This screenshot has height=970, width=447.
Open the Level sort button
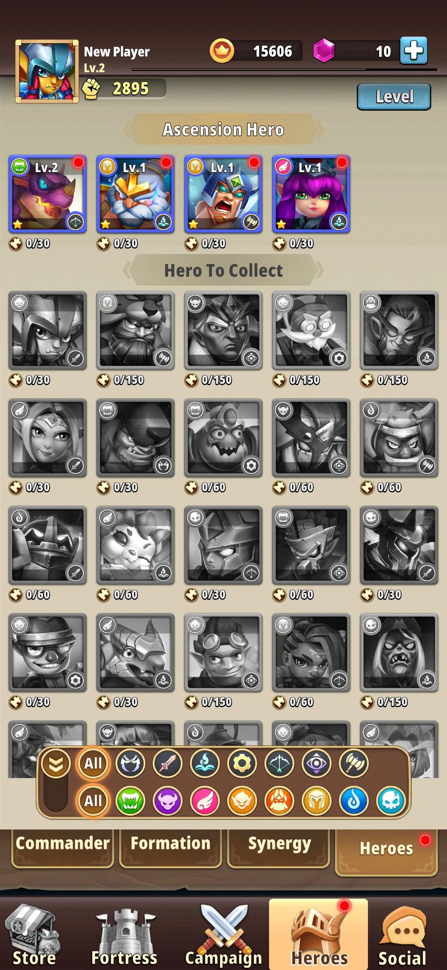coord(394,97)
